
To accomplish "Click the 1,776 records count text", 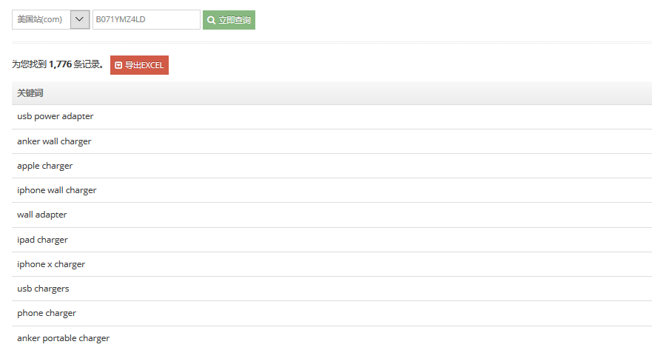I will pos(60,64).
